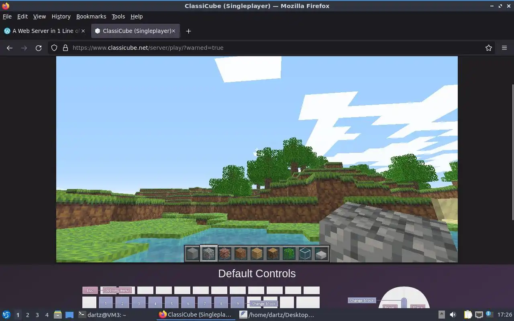Switch to workspace 1

18,315
